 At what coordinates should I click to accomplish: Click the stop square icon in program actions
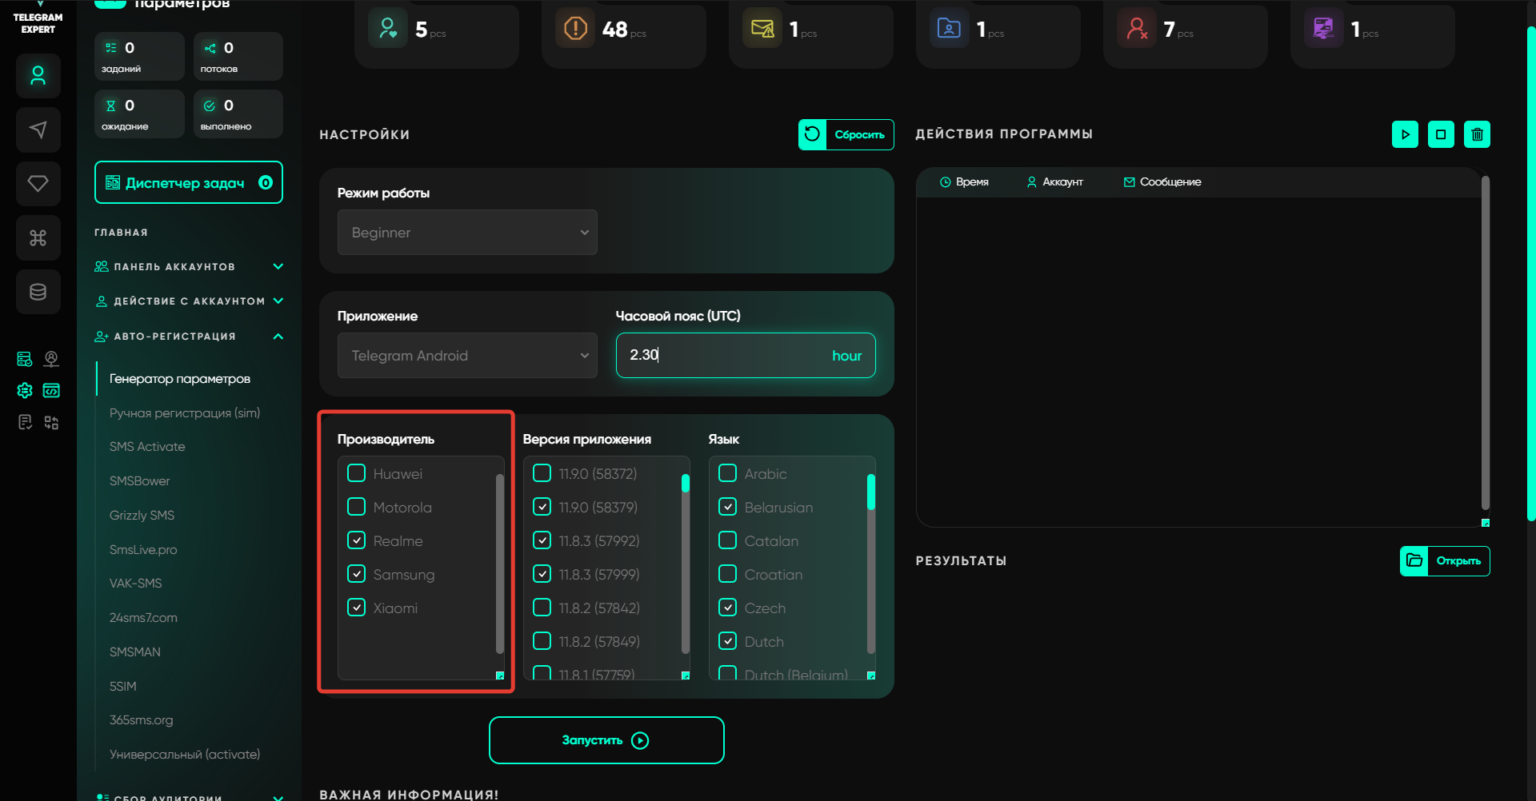(x=1441, y=134)
